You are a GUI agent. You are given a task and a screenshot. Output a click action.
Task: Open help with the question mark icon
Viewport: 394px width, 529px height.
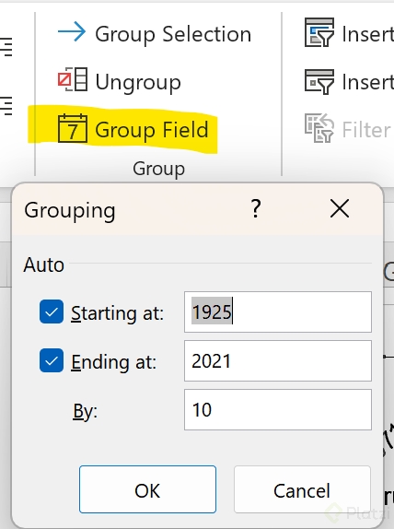(256, 209)
